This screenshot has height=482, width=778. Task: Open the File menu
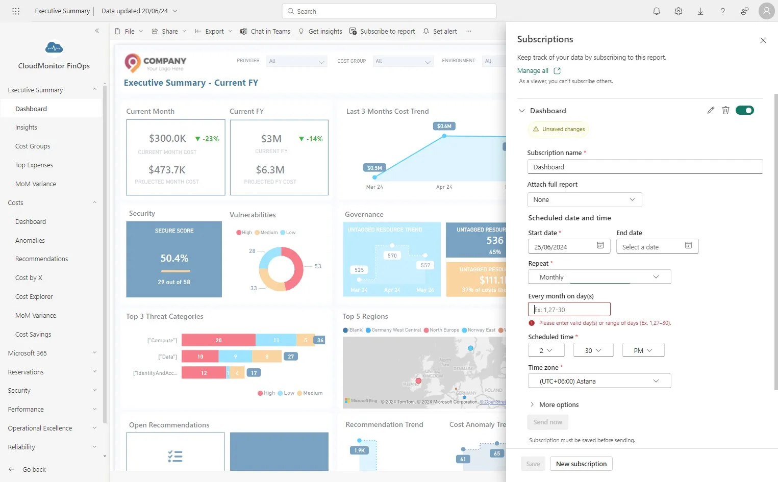click(x=129, y=31)
